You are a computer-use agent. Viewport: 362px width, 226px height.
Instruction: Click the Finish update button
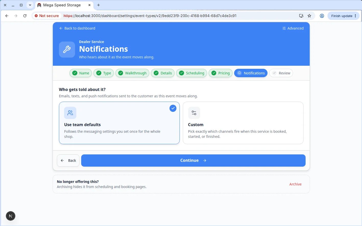click(x=344, y=16)
